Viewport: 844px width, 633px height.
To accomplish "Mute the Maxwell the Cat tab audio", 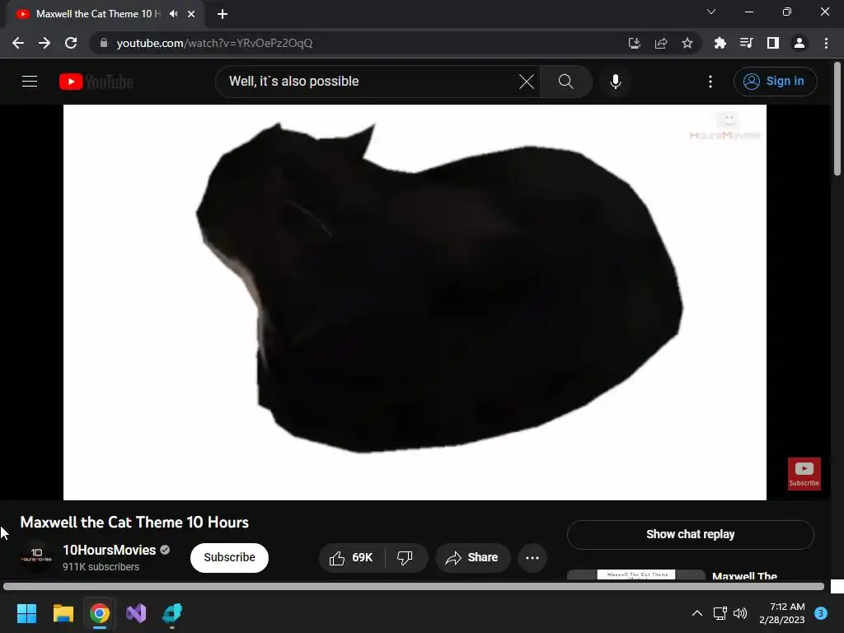I will (x=173, y=14).
